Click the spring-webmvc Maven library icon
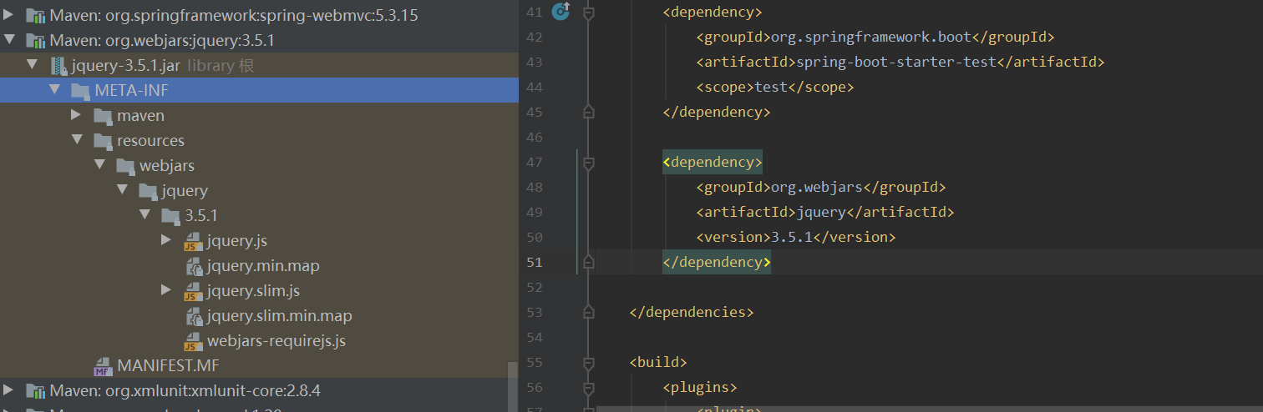The width and height of the screenshot is (1263, 412). point(35,16)
